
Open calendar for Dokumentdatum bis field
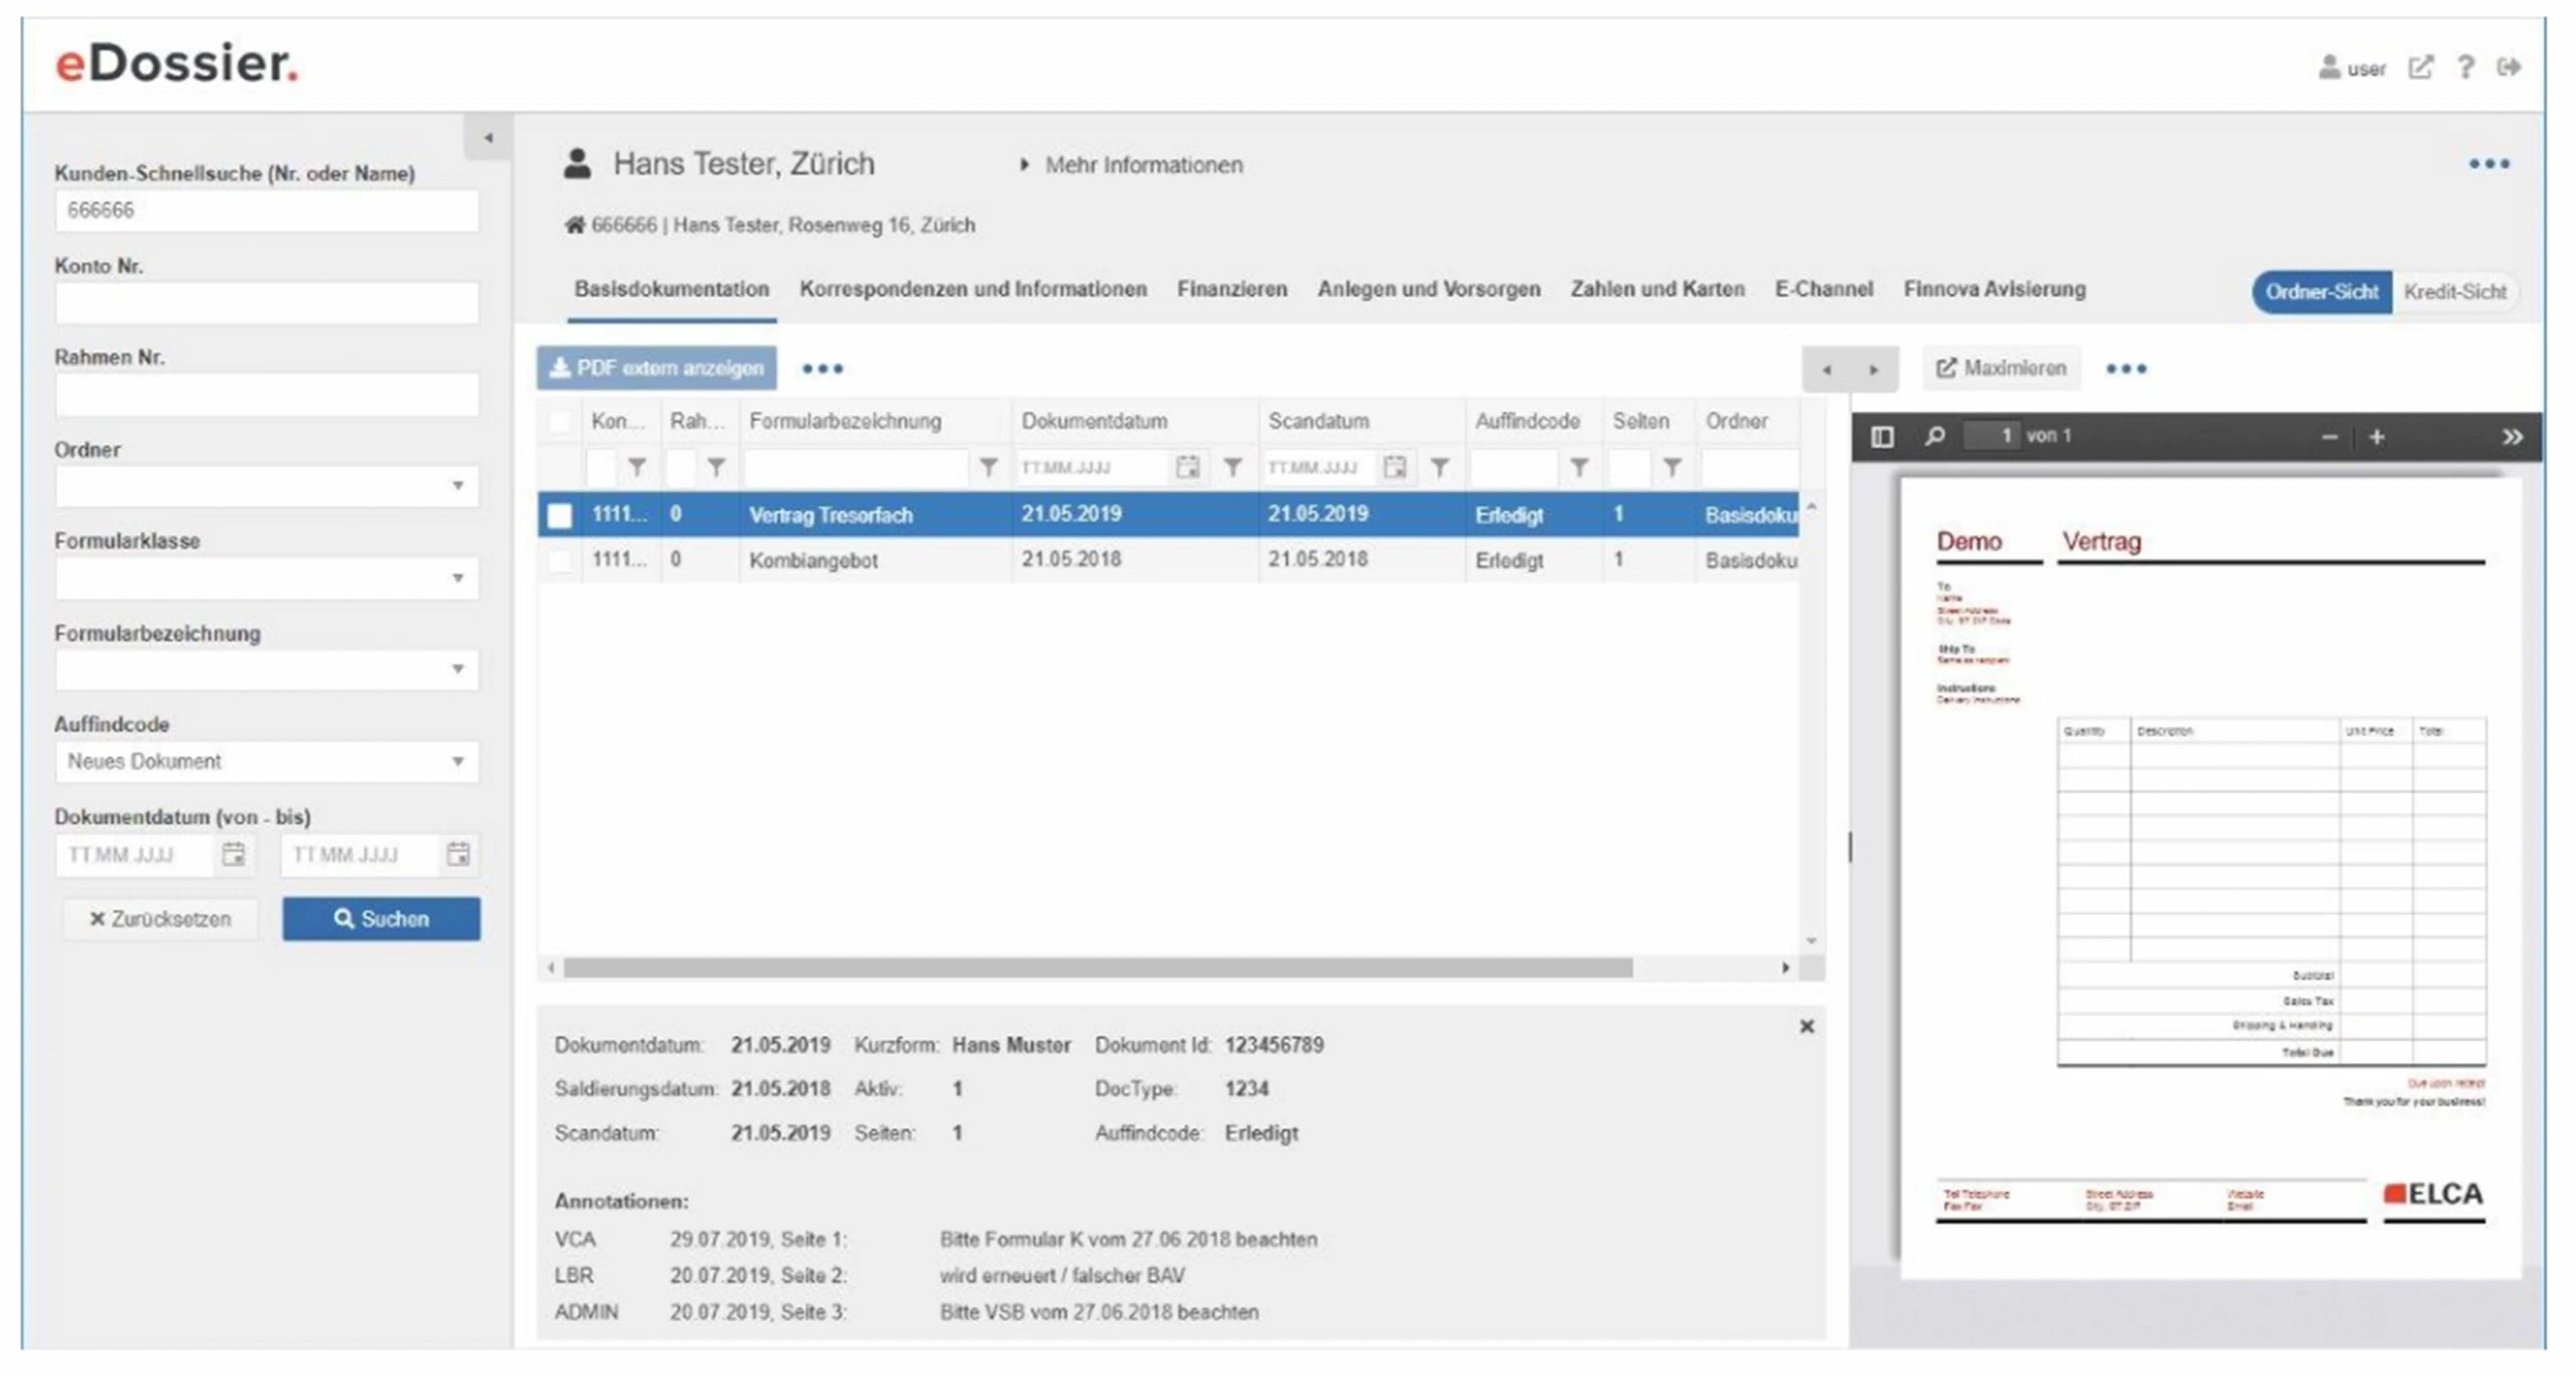pos(458,854)
